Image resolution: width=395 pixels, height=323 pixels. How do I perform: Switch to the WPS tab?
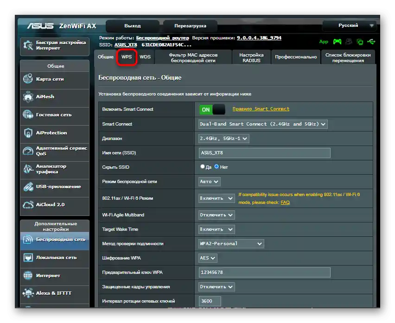tap(127, 57)
